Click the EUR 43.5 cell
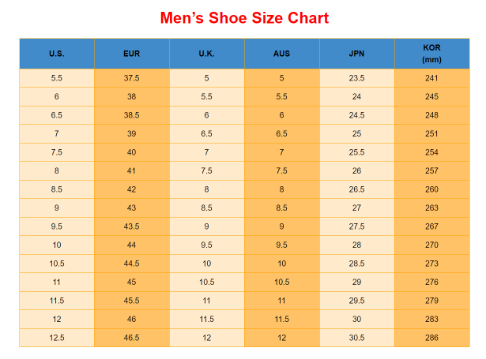This screenshot has width=486, height=359. tap(131, 226)
